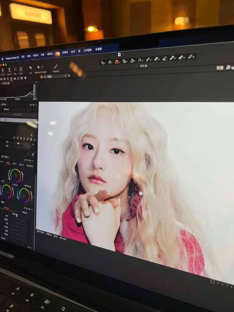Open the 레이어 (Layer) menu

click(50, 54)
